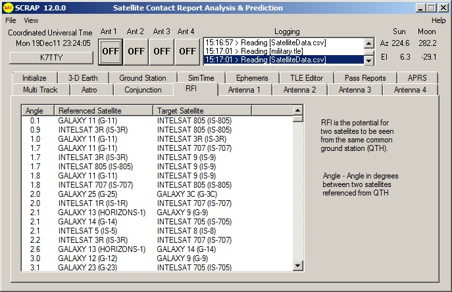Select row with angle 1.0 GALAXY 11
452x292 pixels.
point(157,139)
